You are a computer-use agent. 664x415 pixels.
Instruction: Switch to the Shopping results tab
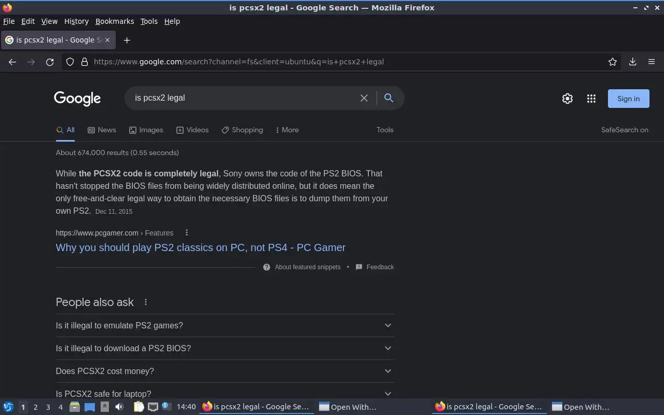click(x=242, y=130)
